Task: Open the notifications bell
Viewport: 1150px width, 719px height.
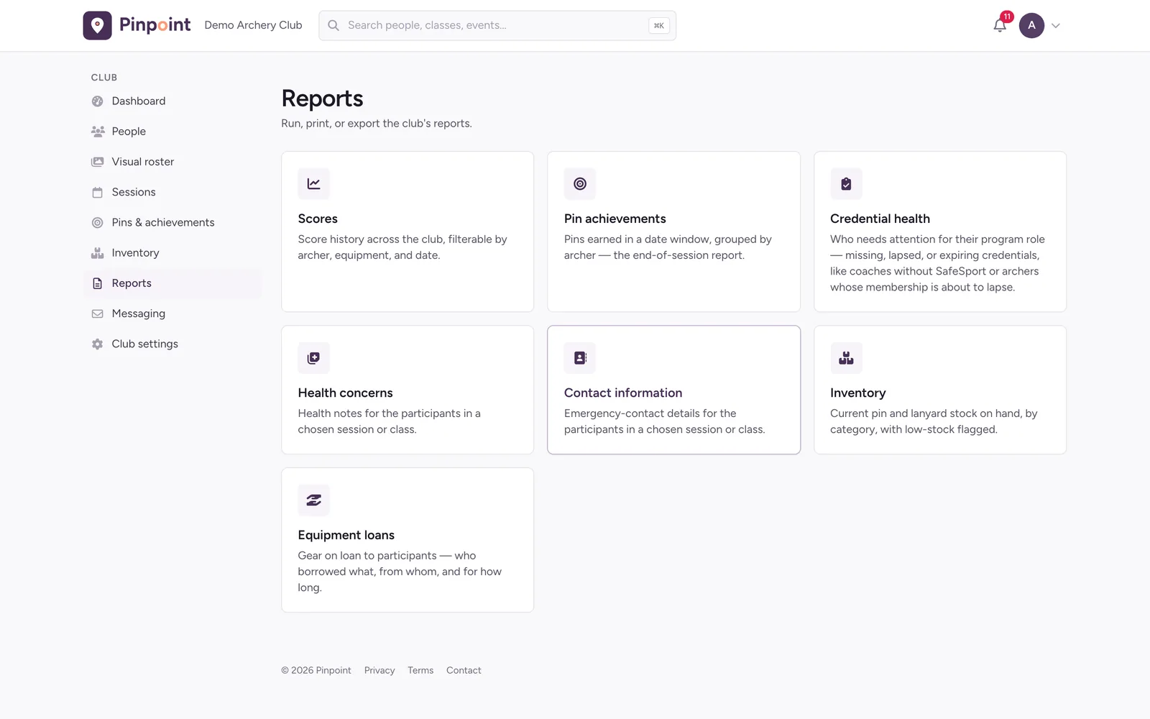Action: click(1000, 25)
